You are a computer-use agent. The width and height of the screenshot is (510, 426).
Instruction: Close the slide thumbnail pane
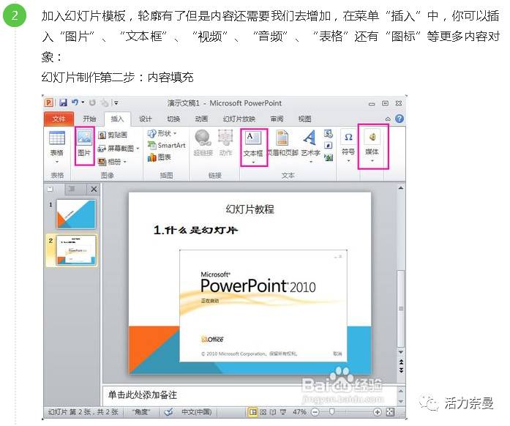94,189
